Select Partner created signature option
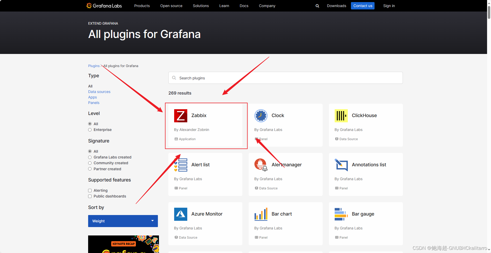 click(90, 169)
